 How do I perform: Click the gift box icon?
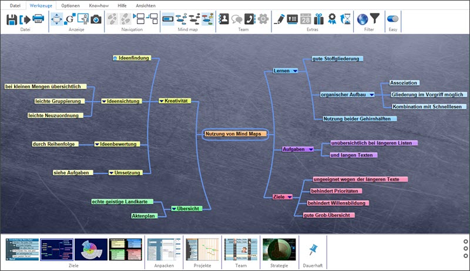click(x=319, y=19)
